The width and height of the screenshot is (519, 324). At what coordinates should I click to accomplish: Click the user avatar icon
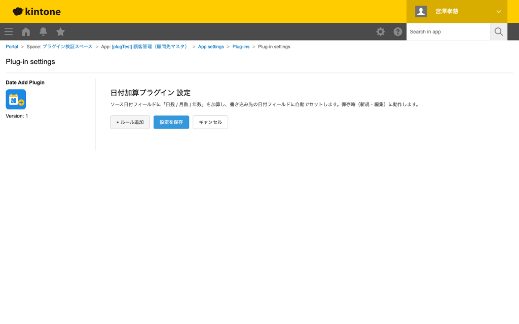[x=421, y=11]
